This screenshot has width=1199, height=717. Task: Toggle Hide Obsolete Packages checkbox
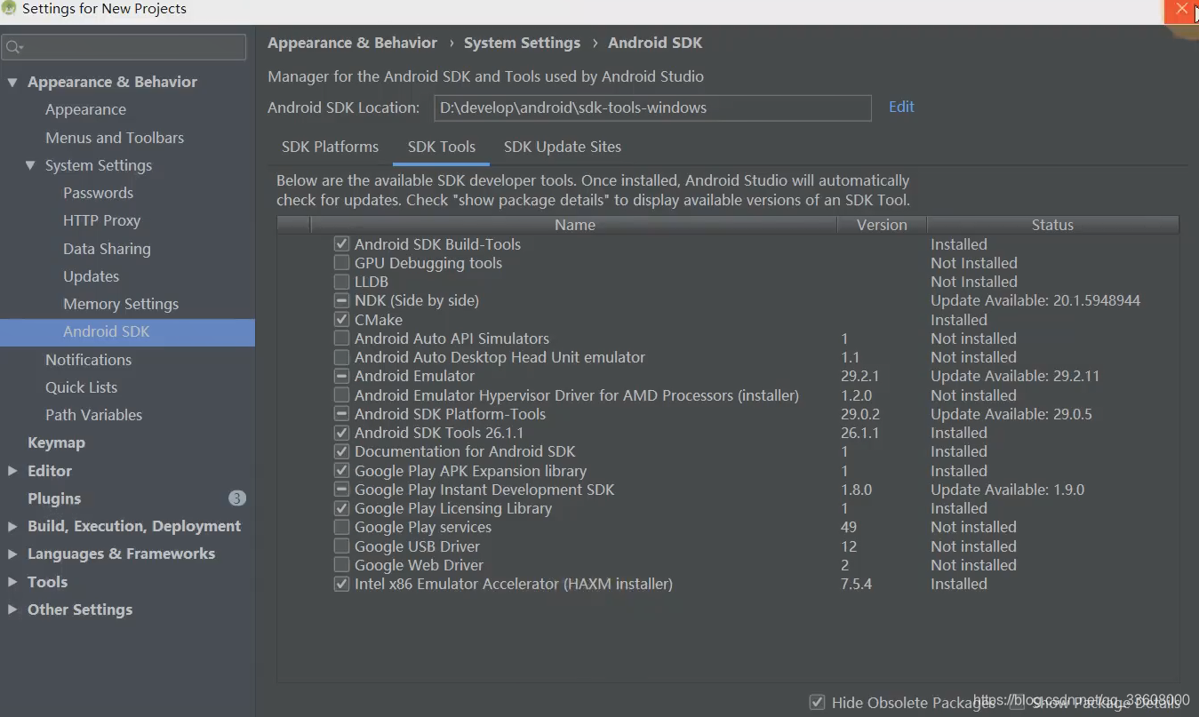pos(817,703)
